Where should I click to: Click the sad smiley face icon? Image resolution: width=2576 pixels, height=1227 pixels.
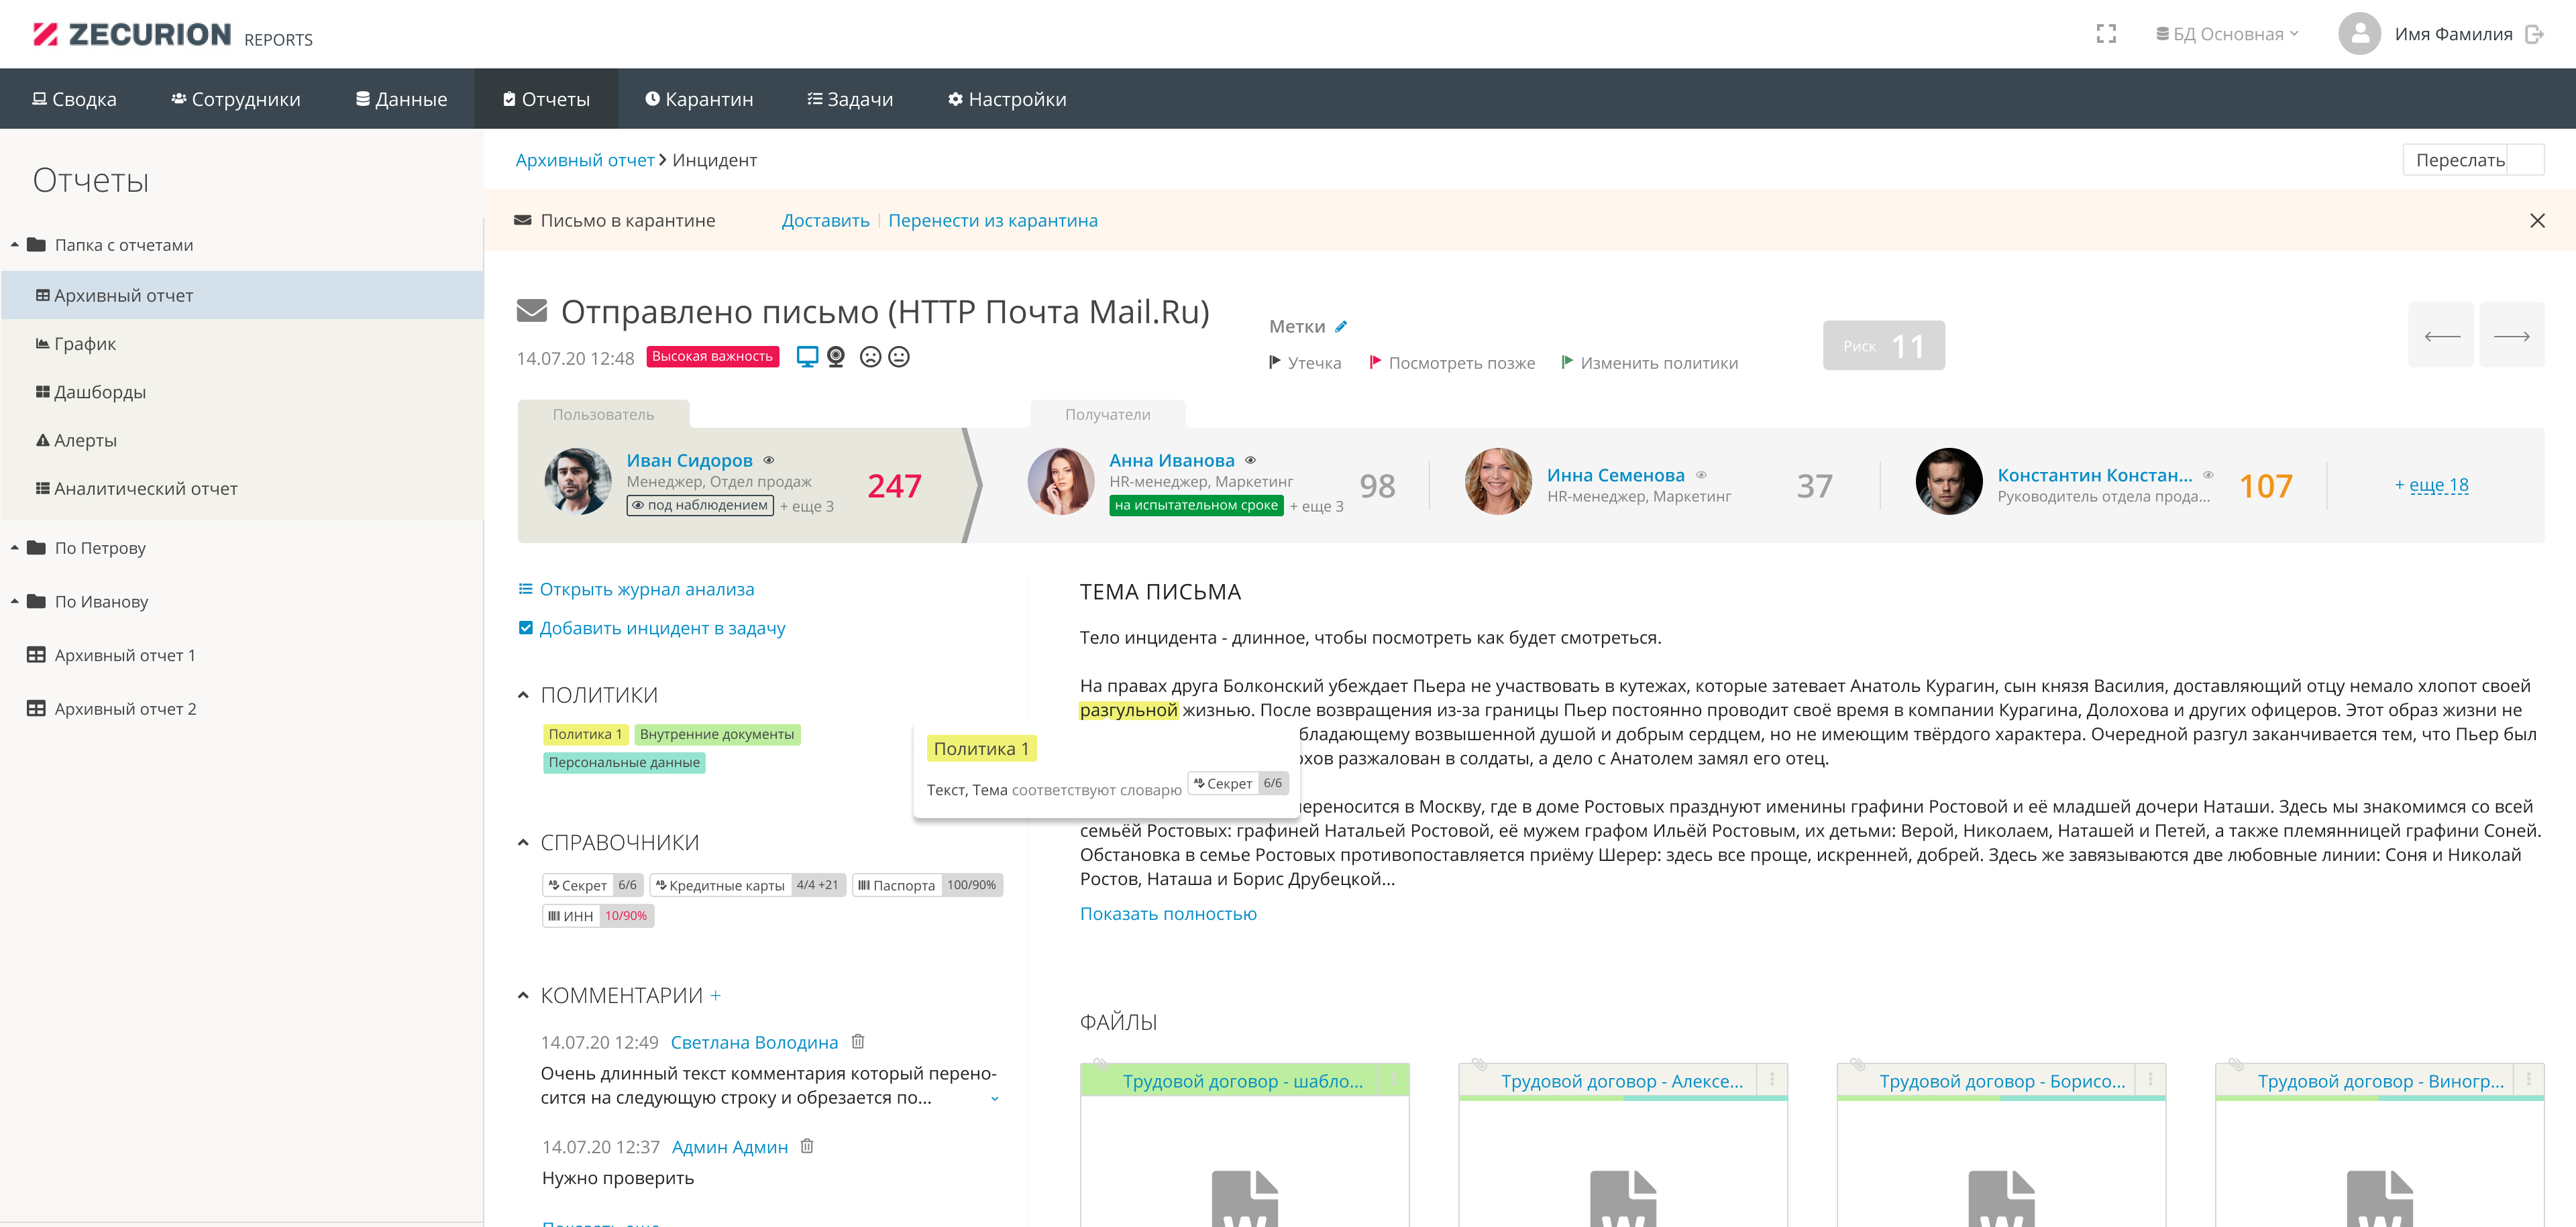tap(870, 357)
